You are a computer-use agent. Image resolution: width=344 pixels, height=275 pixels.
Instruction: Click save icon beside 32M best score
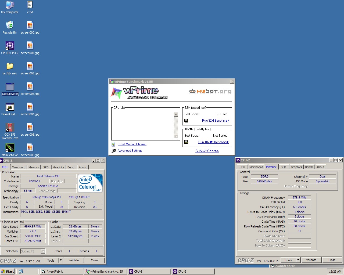186,121
